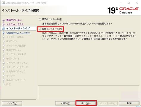Click the step marker beside システム・クラス
Screen dimensions: 141x107
(x=4, y=24)
